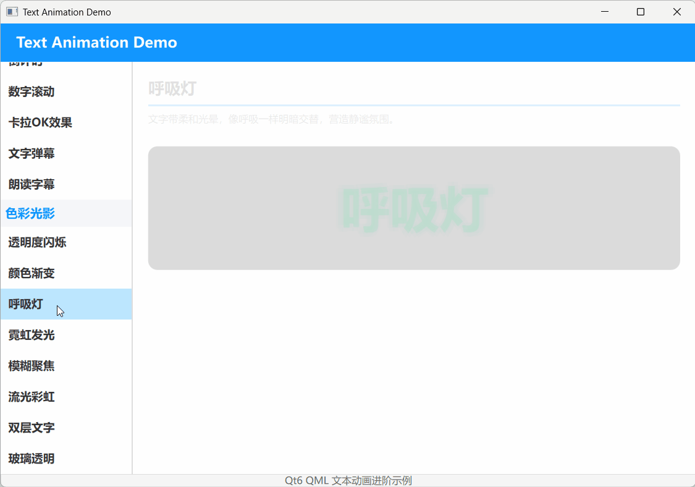Minimize the Text Animation Demo window
This screenshot has height=487, width=695.
[x=605, y=12]
